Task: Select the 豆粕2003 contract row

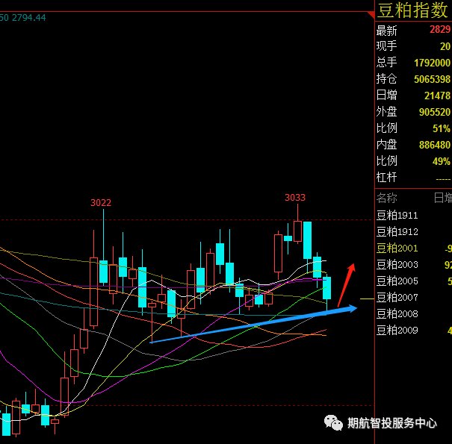Action: 414,265
